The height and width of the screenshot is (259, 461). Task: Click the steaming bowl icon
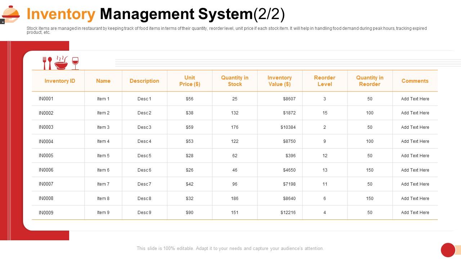click(x=61, y=63)
